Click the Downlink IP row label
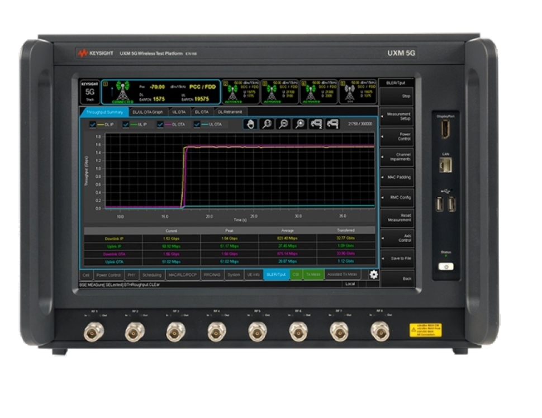 pyautogui.click(x=114, y=239)
